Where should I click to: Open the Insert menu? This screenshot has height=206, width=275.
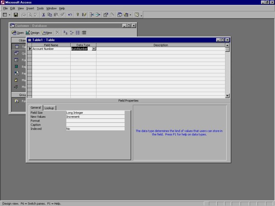coord(30,8)
